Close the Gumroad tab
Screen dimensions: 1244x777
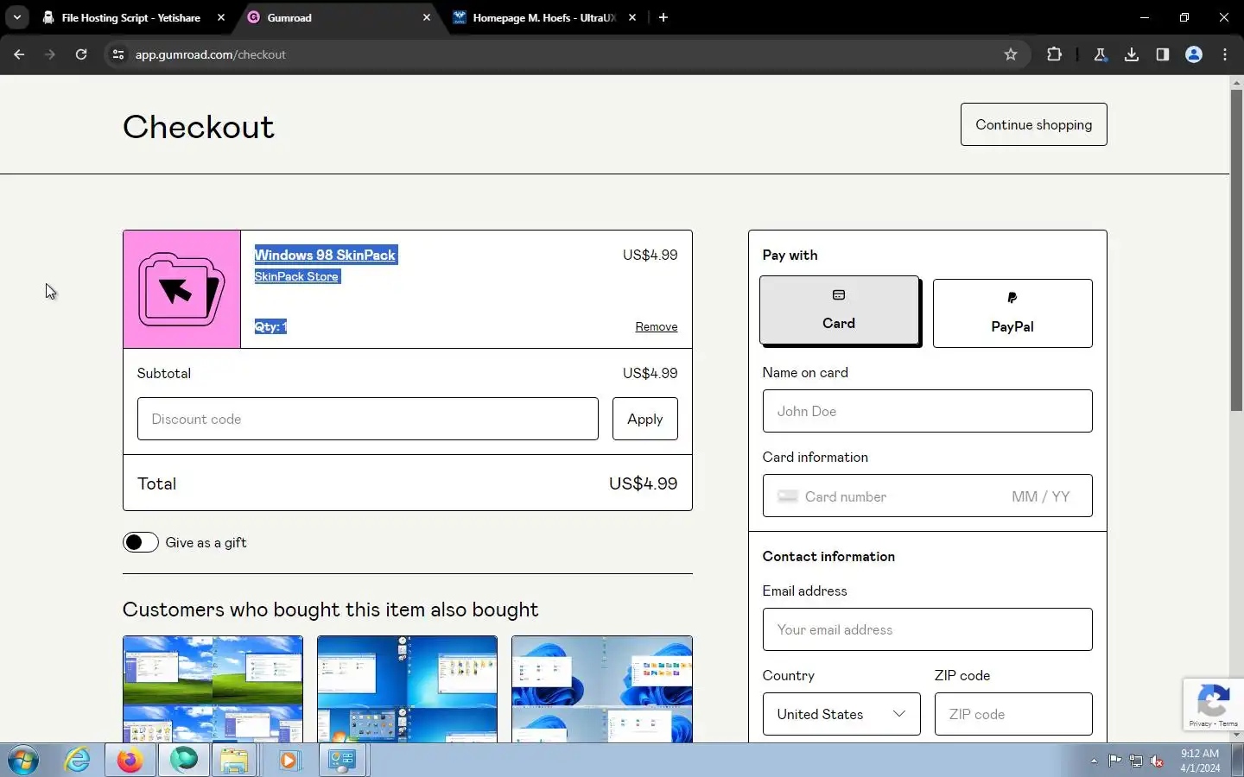pyautogui.click(x=427, y=17)
